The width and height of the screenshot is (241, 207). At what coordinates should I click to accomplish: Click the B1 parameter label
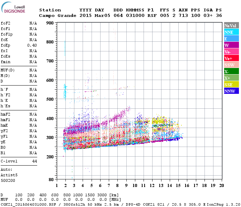[x=3, y=153]
